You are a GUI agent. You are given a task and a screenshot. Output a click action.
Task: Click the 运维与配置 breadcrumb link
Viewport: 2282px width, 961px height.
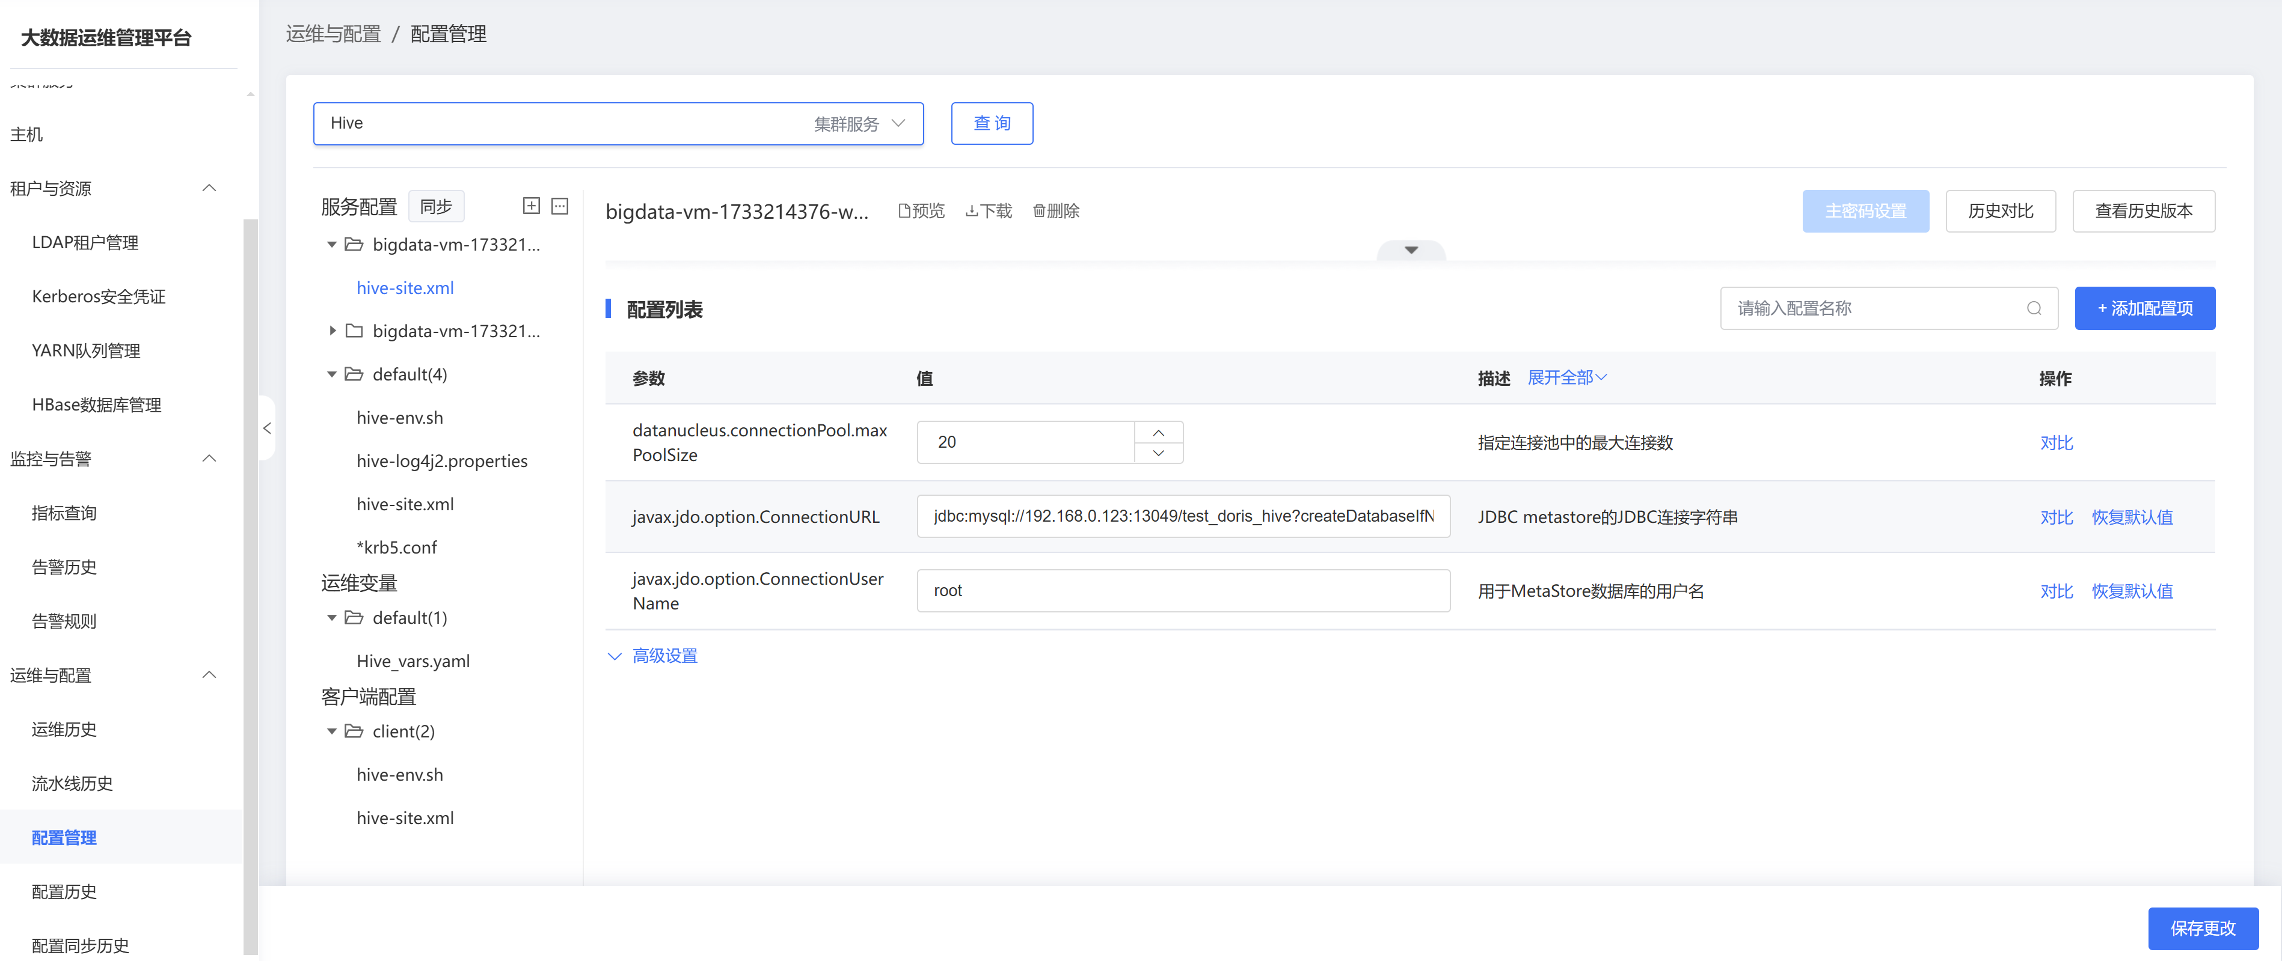(333, 34)
